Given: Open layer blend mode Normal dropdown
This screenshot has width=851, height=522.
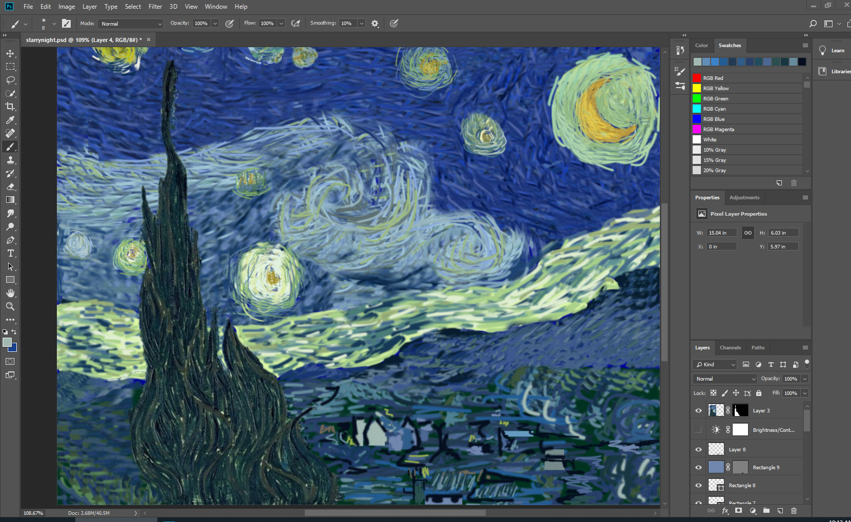Looking at the screenshot, I should click(725, 379).
